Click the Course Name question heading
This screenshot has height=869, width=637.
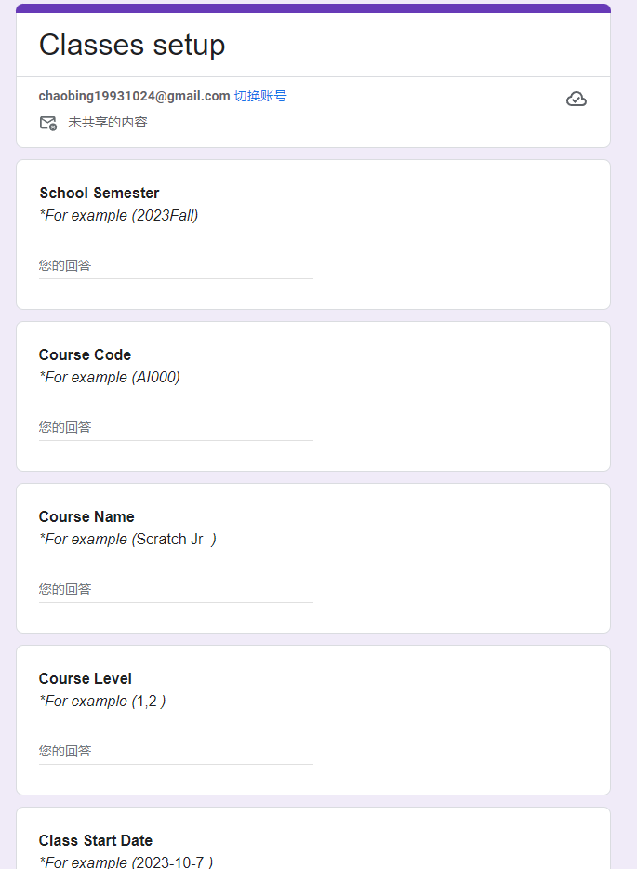coord(86,516)
